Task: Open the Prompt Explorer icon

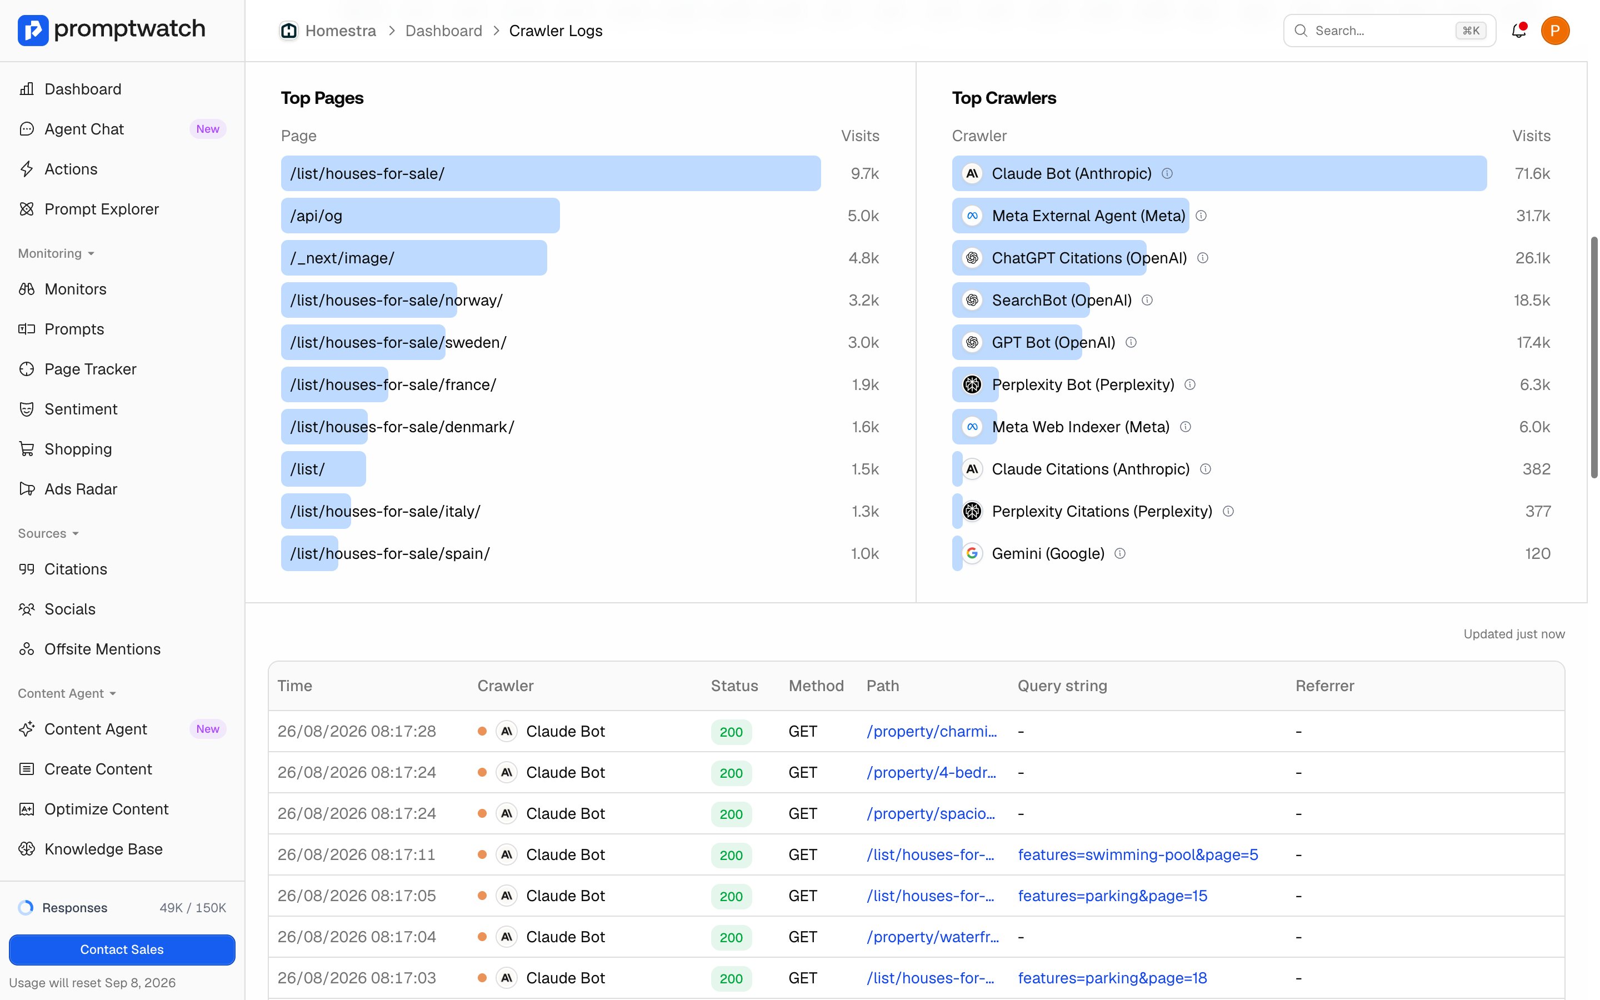Action: pos(27,209)
